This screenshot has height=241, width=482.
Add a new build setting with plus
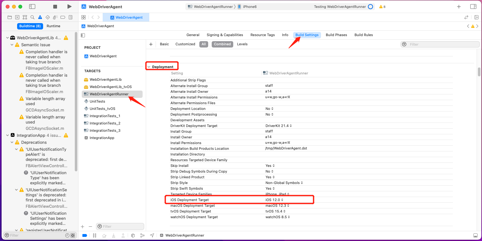click(151, 44)
